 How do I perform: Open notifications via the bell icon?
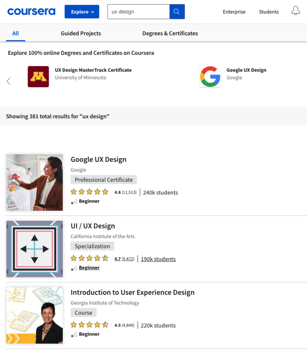pyautogui.click(x=295, y=11)
